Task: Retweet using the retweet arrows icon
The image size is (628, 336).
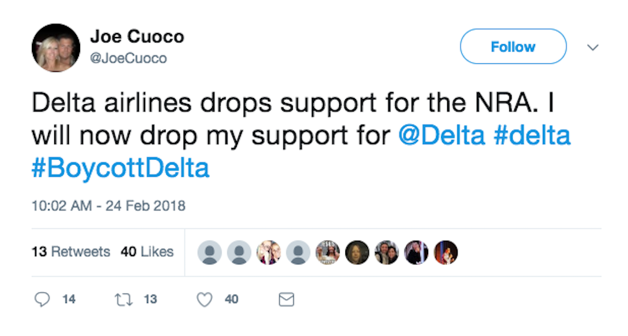Action: click(x=123, y=300)
